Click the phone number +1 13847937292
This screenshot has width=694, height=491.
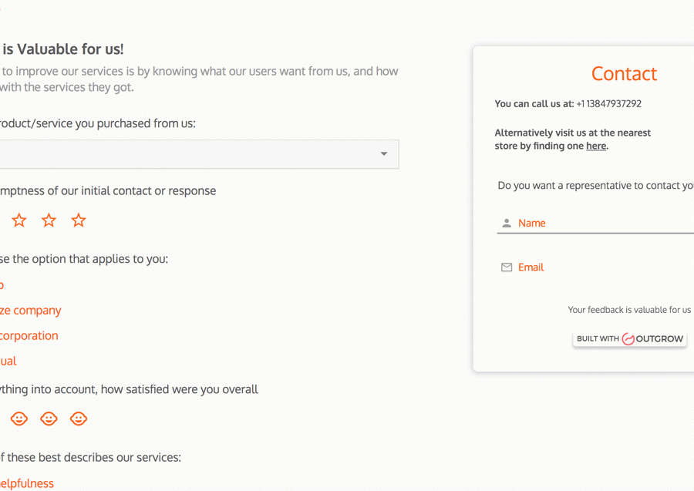pyautogui.click(x=608, y=103)
